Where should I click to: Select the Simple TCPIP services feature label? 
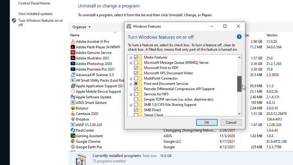coord(179,99)
